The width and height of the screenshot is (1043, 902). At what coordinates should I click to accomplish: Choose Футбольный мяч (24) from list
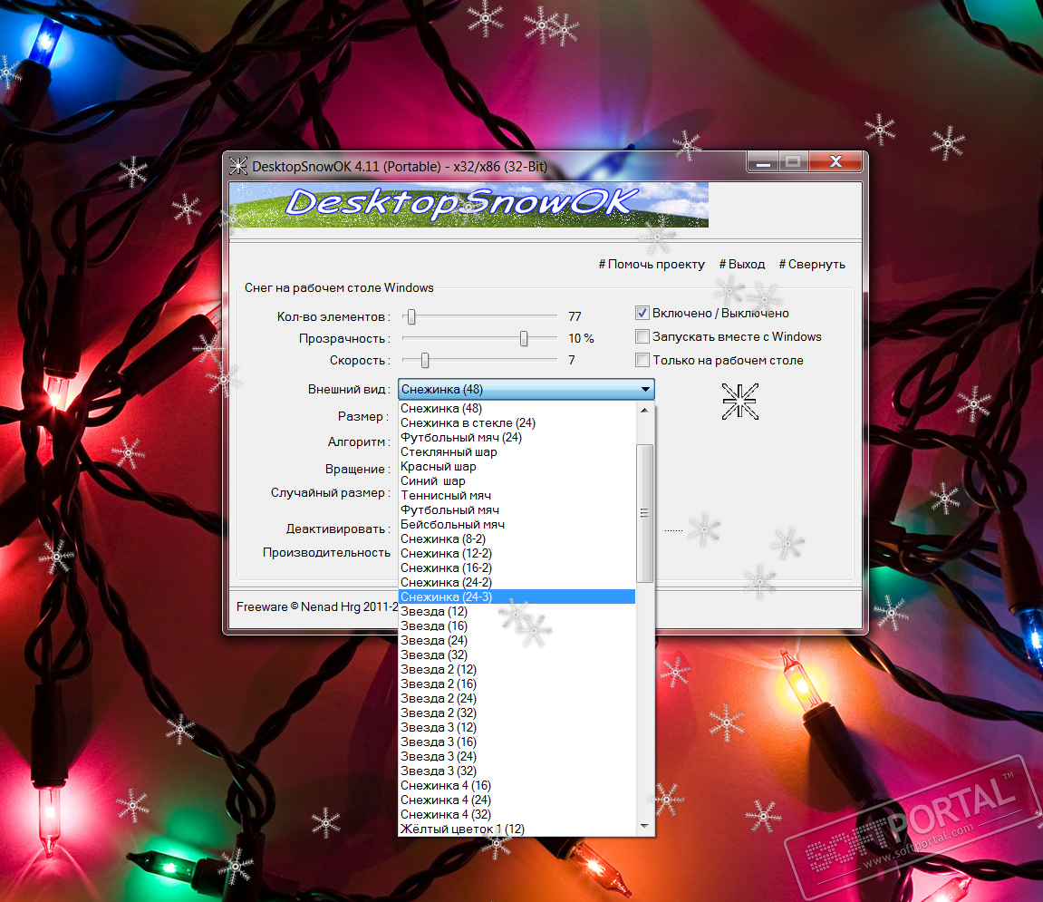point(517,437)
